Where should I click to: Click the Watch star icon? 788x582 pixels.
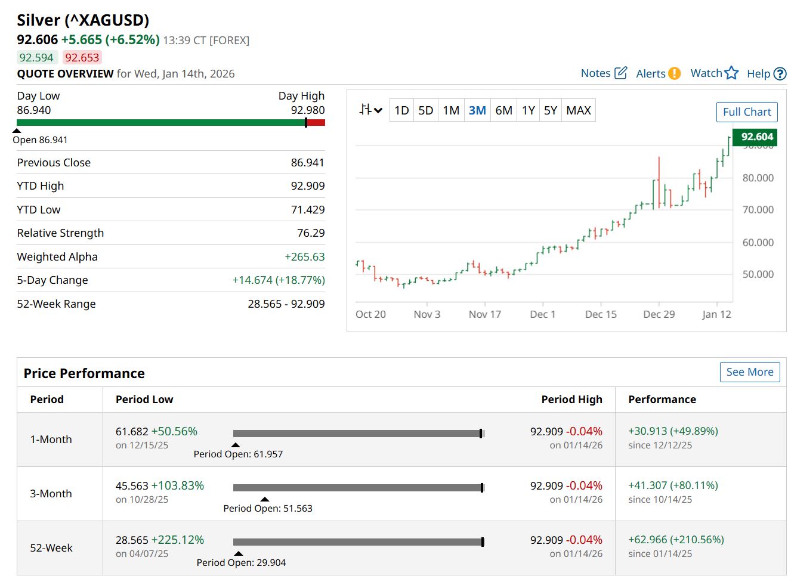pos(732,73)
